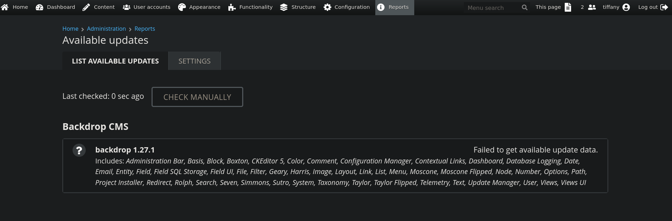Open the tiffany account menu

616,7
